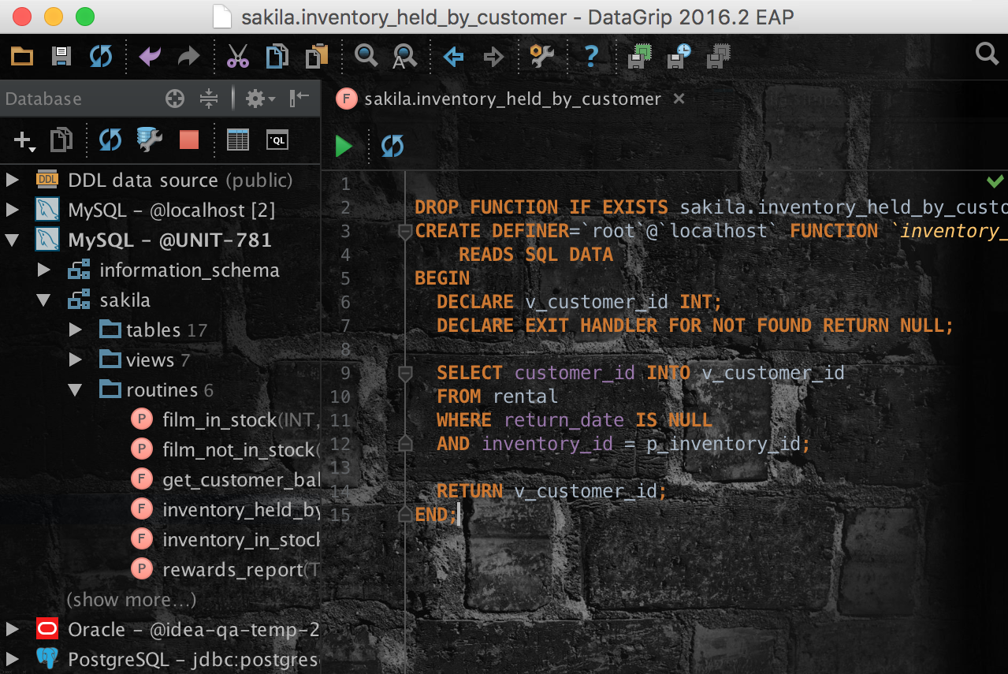Collapse the sakila schema node

click(43, 300)
